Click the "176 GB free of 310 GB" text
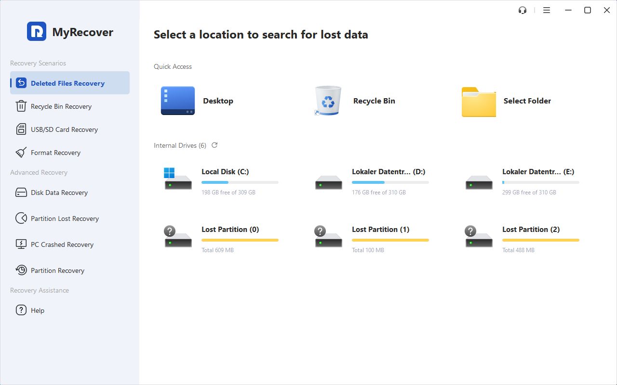 click(379, 192)
